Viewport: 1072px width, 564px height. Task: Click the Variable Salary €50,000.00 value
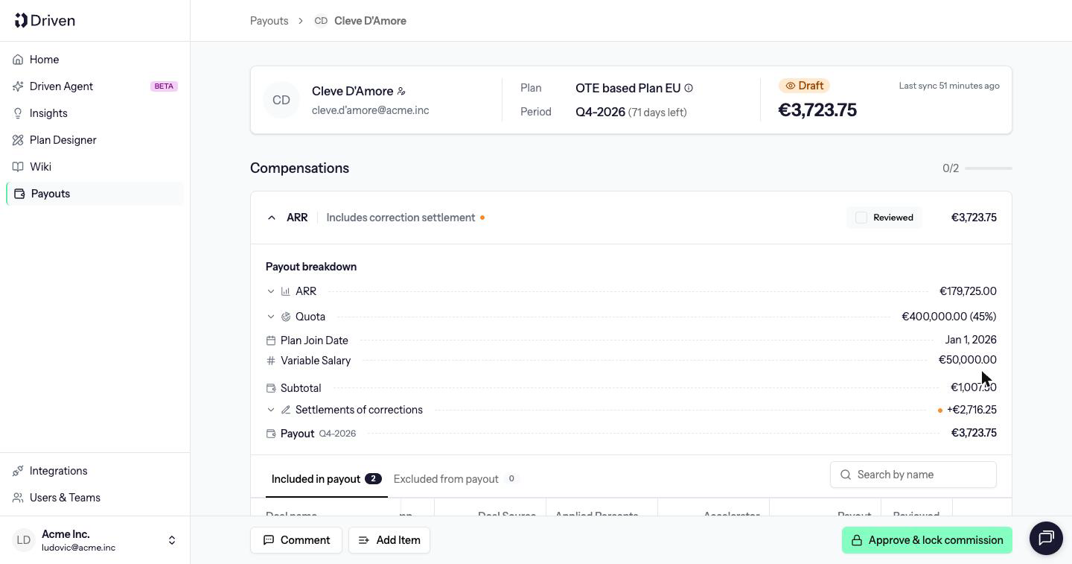(968, 360)
